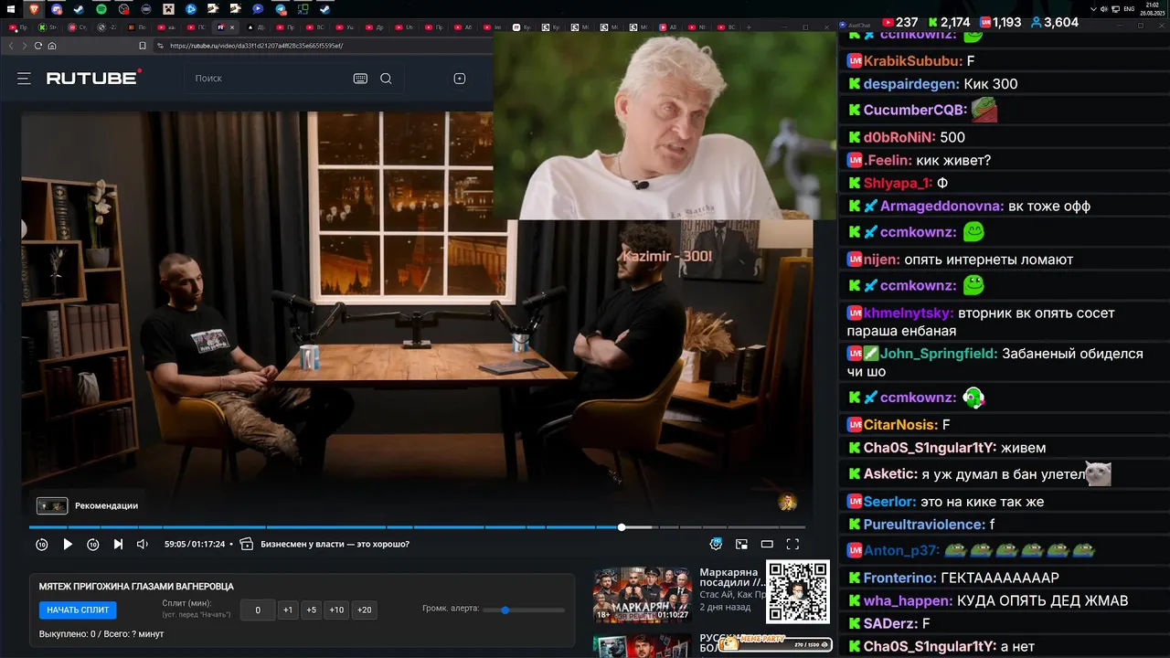Reload the current page
Image resolution: width=1170 pixels, height=658 pixels.
pos(38,46)
